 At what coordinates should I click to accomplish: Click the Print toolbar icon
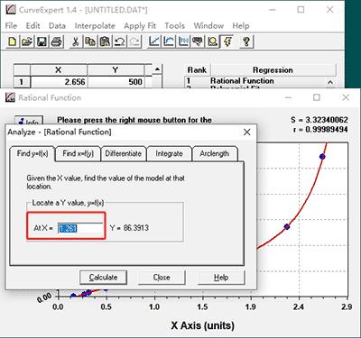tap(56, 41)
